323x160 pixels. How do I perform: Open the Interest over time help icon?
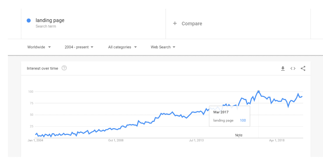[64, 68]
